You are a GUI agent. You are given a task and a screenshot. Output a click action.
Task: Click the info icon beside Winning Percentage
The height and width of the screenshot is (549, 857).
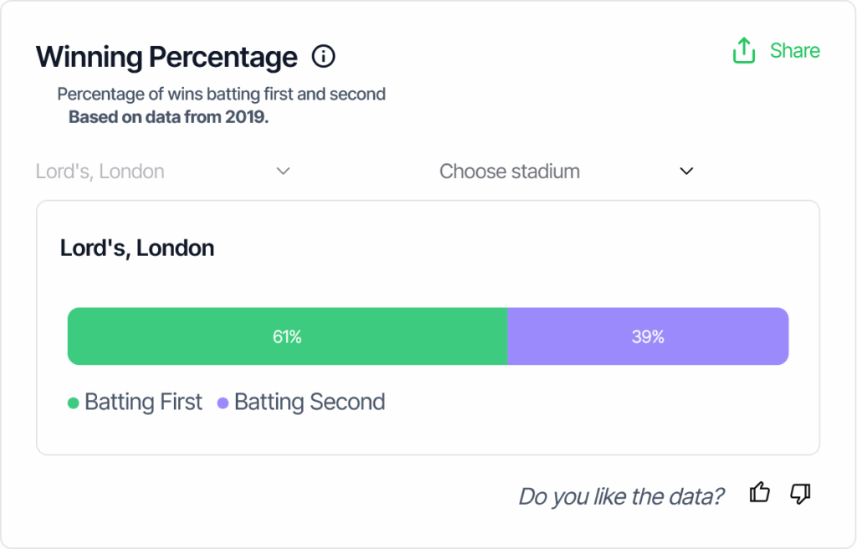pos(324,56)
